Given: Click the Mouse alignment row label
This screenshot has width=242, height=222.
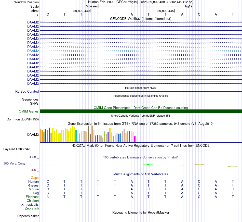Looking at the screenshot, I should 34,189.
